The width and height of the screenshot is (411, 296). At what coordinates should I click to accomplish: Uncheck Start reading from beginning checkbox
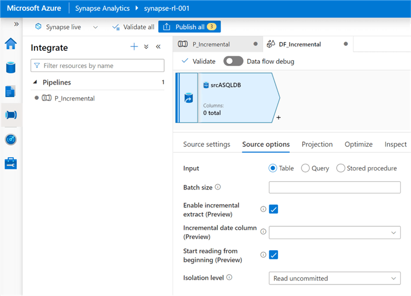pyautogui.click(x=274, y=254)
